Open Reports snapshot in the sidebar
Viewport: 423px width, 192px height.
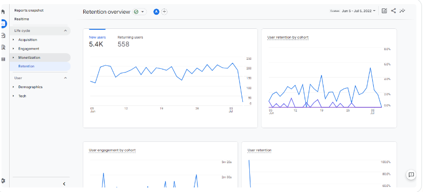(29, 11)
